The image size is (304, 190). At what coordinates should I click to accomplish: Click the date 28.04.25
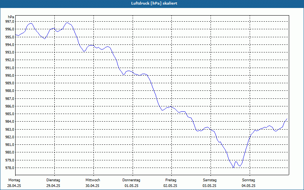[14, 186]
